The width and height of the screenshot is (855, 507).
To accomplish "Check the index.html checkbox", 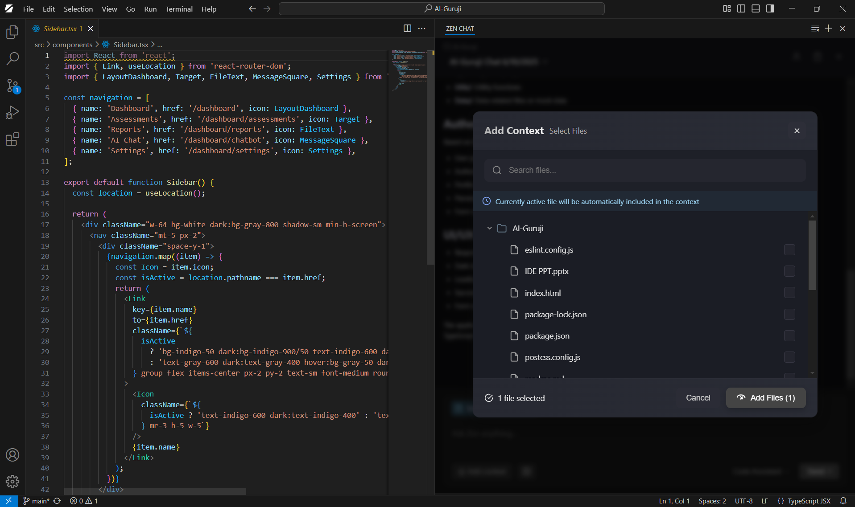I will (x=789, y=293).
